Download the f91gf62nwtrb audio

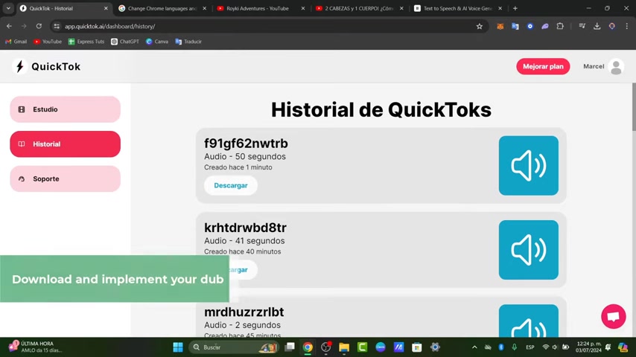tap(231, 185)
